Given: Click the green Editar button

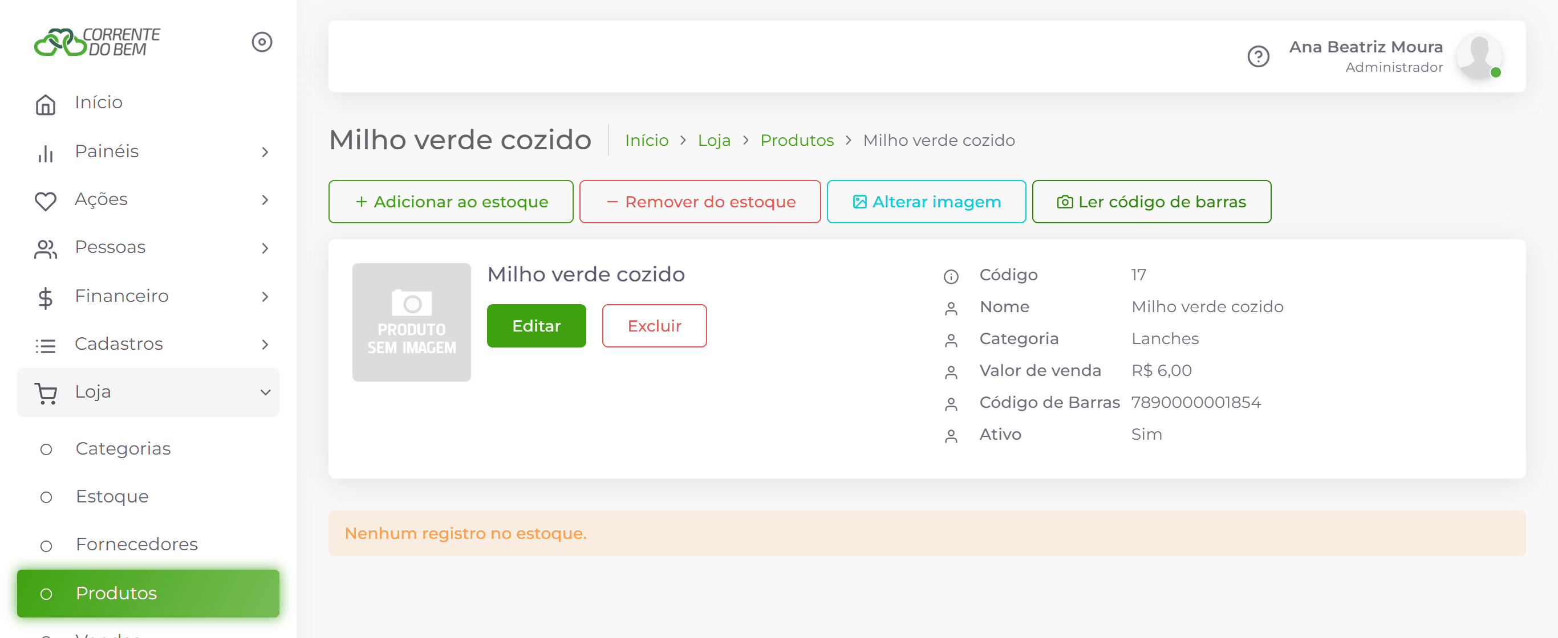Looking at the screenshot, I should pyautogui.click(x=536, y=326).
